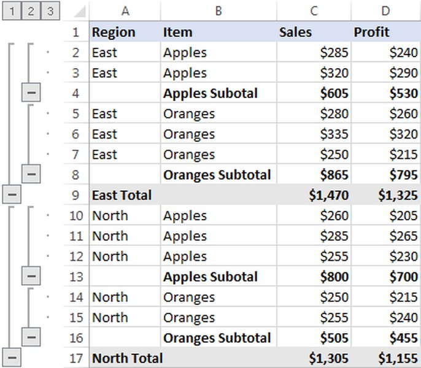Show outline level 1 only
Viewport: 421px width, 368px height.
pos(12,11)
